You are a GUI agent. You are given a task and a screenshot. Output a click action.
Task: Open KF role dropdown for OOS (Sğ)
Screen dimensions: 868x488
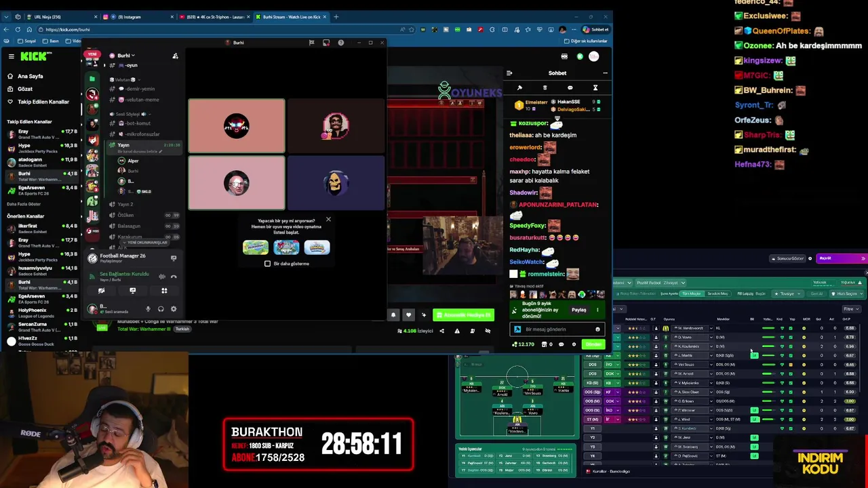[x=612, y=392]
